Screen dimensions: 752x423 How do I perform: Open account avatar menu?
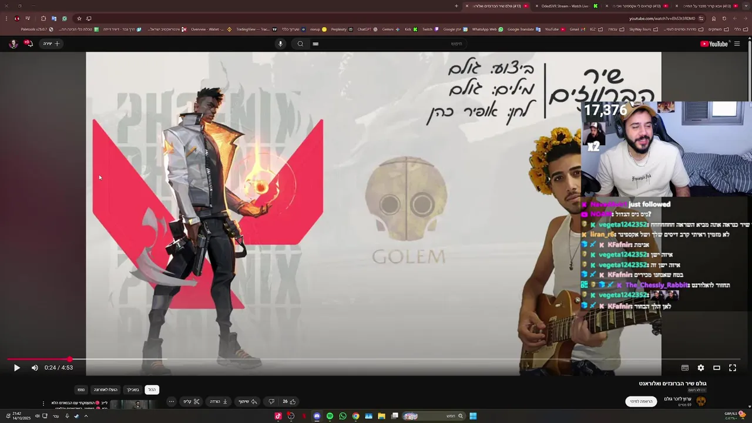point(13,43)
